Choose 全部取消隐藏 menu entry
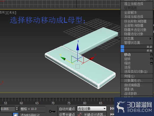The height and width of the screenshot is (116, 154). (x=134, y=26)
